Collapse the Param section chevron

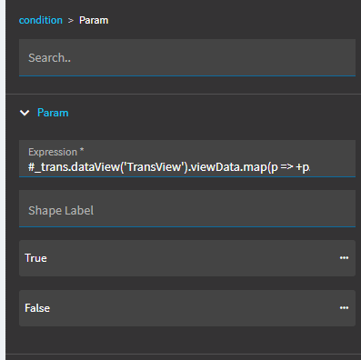point(25,113)
